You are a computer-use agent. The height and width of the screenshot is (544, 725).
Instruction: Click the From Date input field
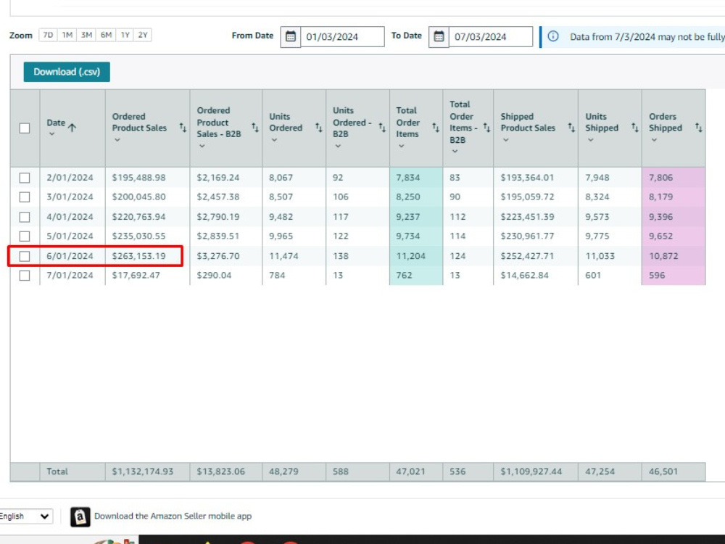(x=342, y=36)
